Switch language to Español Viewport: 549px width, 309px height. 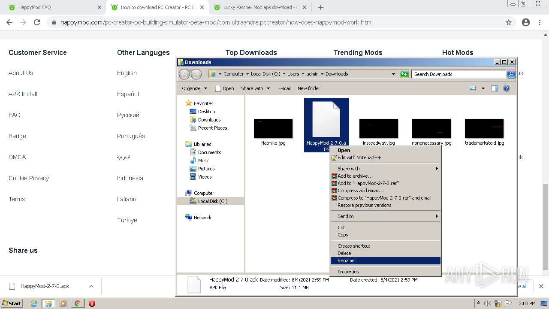[x=128, y=94]
